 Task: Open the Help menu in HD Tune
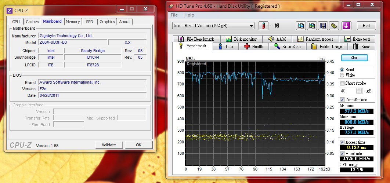tap(189, 15)
